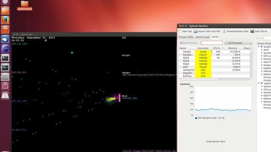The width and height of the screenshot is (271, 152).
Task: Sort by Memory column header
Action: click(232, 48)
